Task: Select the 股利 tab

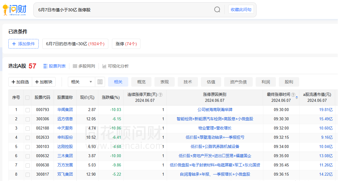Action: tap(289, 82)
